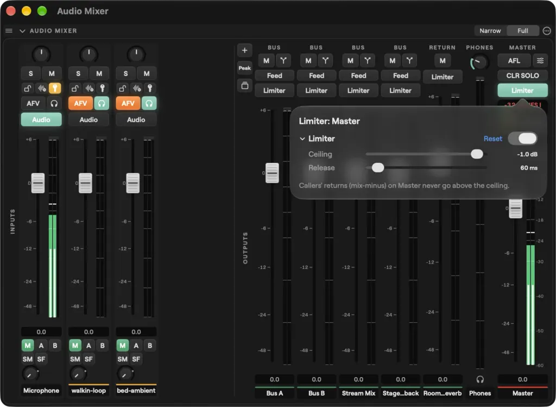Click CLR SOLO button
The image size is (556, 407).
(x=523, y=76)
